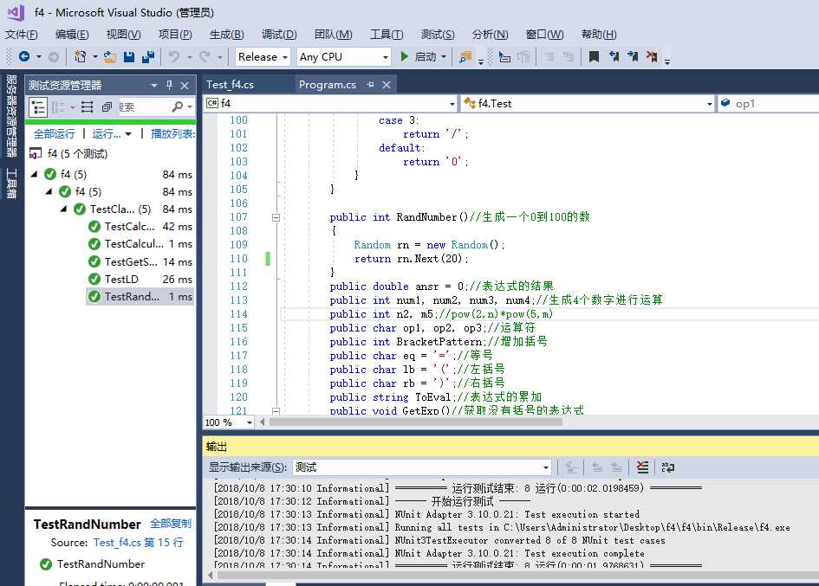Toggle word wrap in the output pane
Screen dimensions: 819x586
[x=667, y=467]
